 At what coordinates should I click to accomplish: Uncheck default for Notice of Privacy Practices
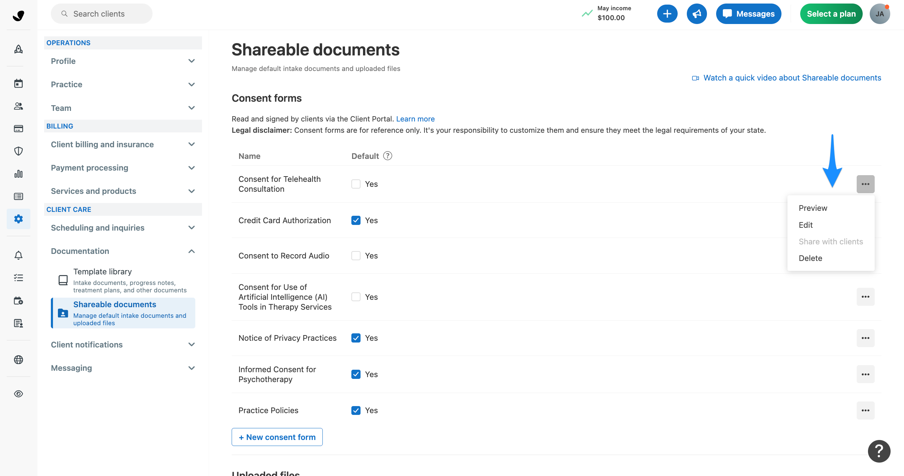tap(356, 338)
